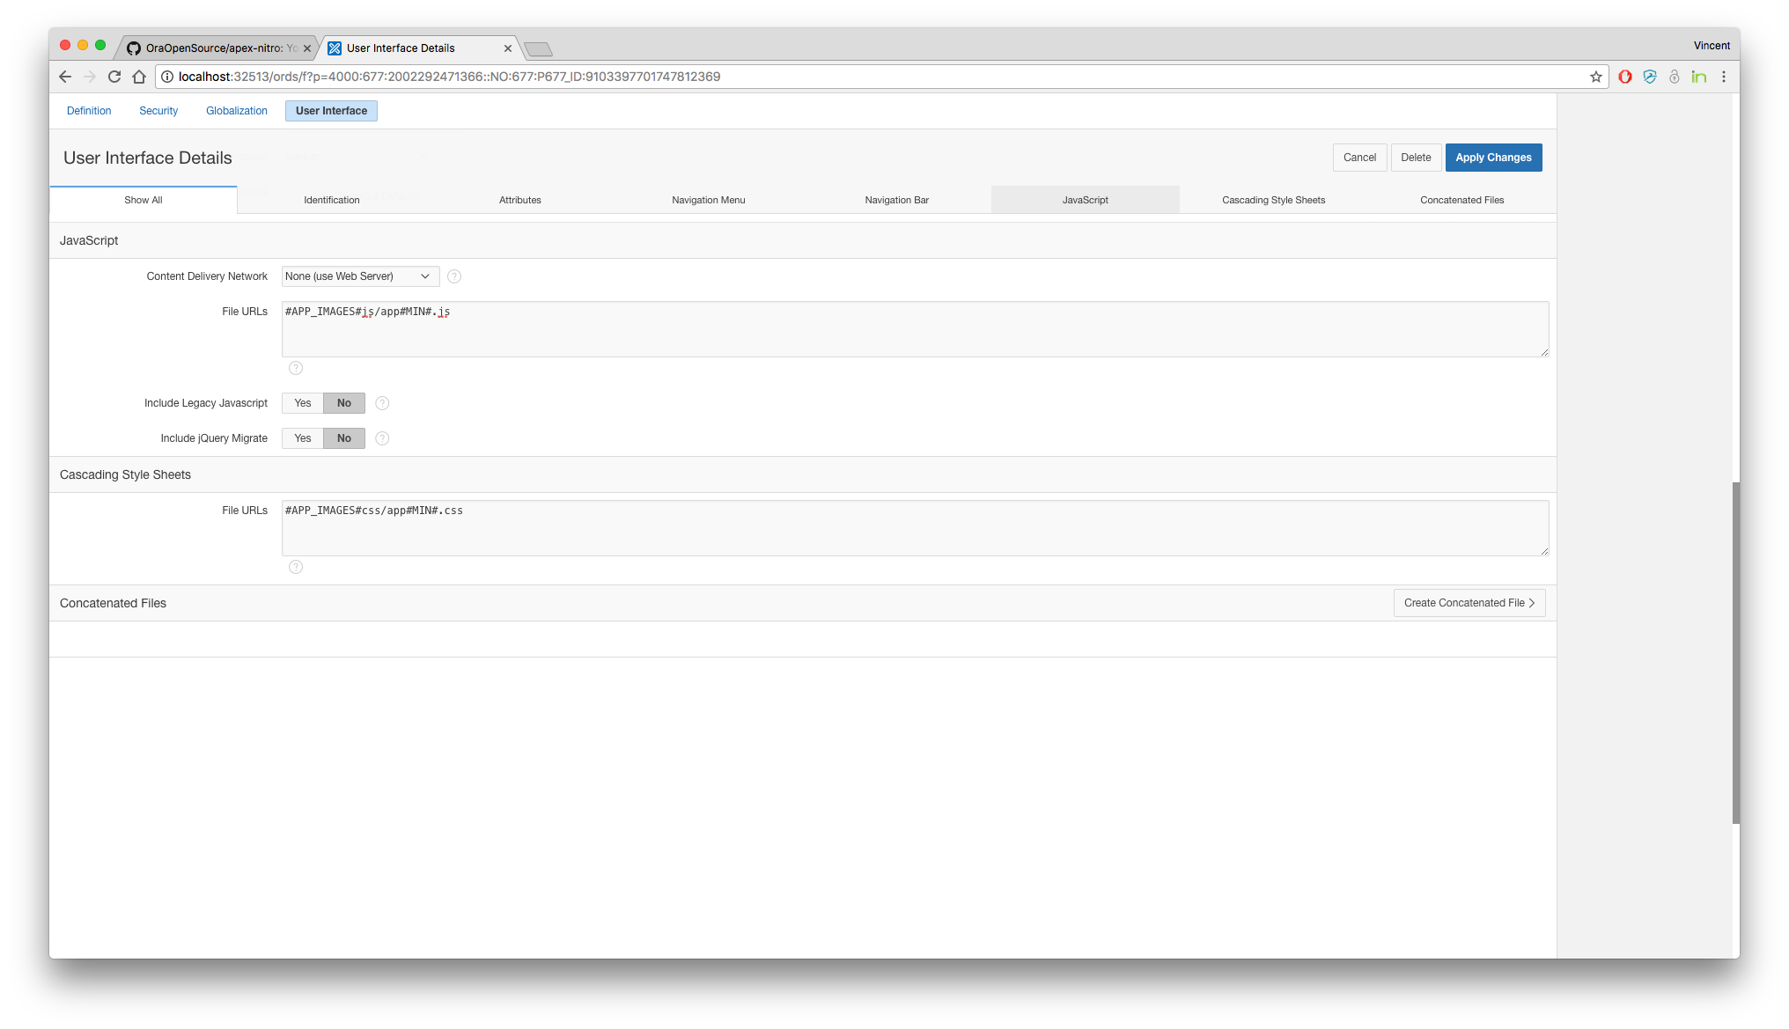Viewport: 1789px width, 1029px height.
Task: Open the Navigation Menu tab
Action: coord(708,200)
